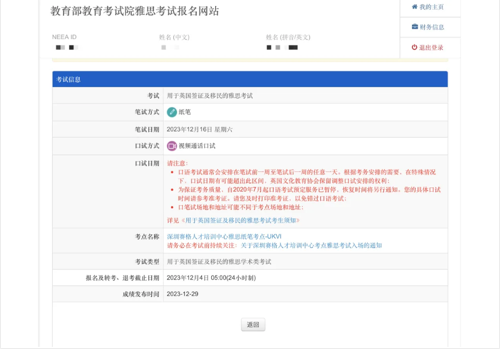Viewport: 500px width, 349px height.
Task: Click the home icon beside 我的主页
Action: pyautogui.click(x=415, y=7)
